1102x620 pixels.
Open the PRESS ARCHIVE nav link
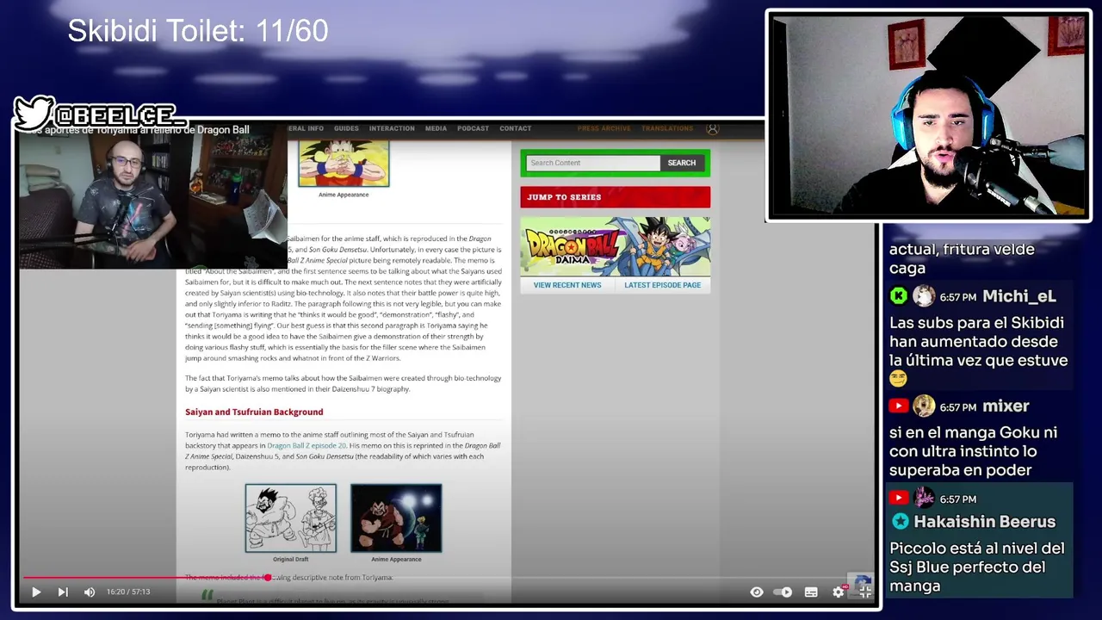point(604,128)
